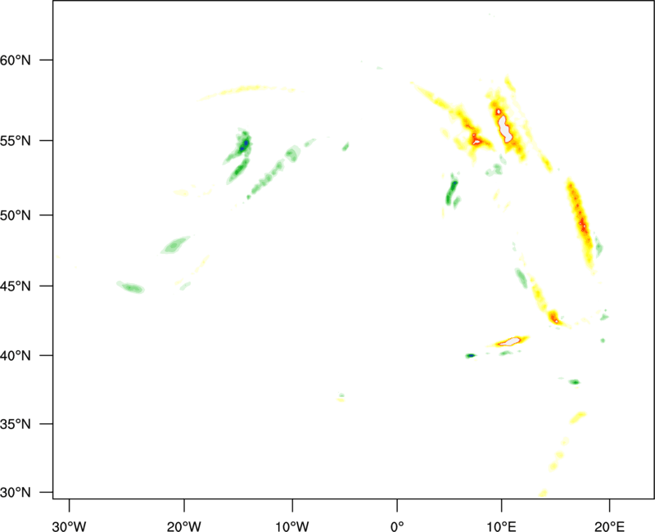The image size is (655, 532).
Task: Click the 10°E longitude label
Action: click(501, 526)
